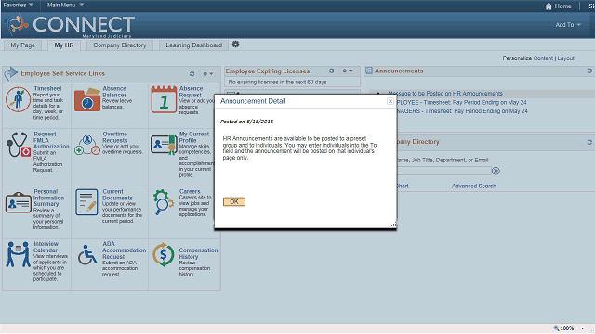Click the Announcements pagelet icon

tap(369, 71)
